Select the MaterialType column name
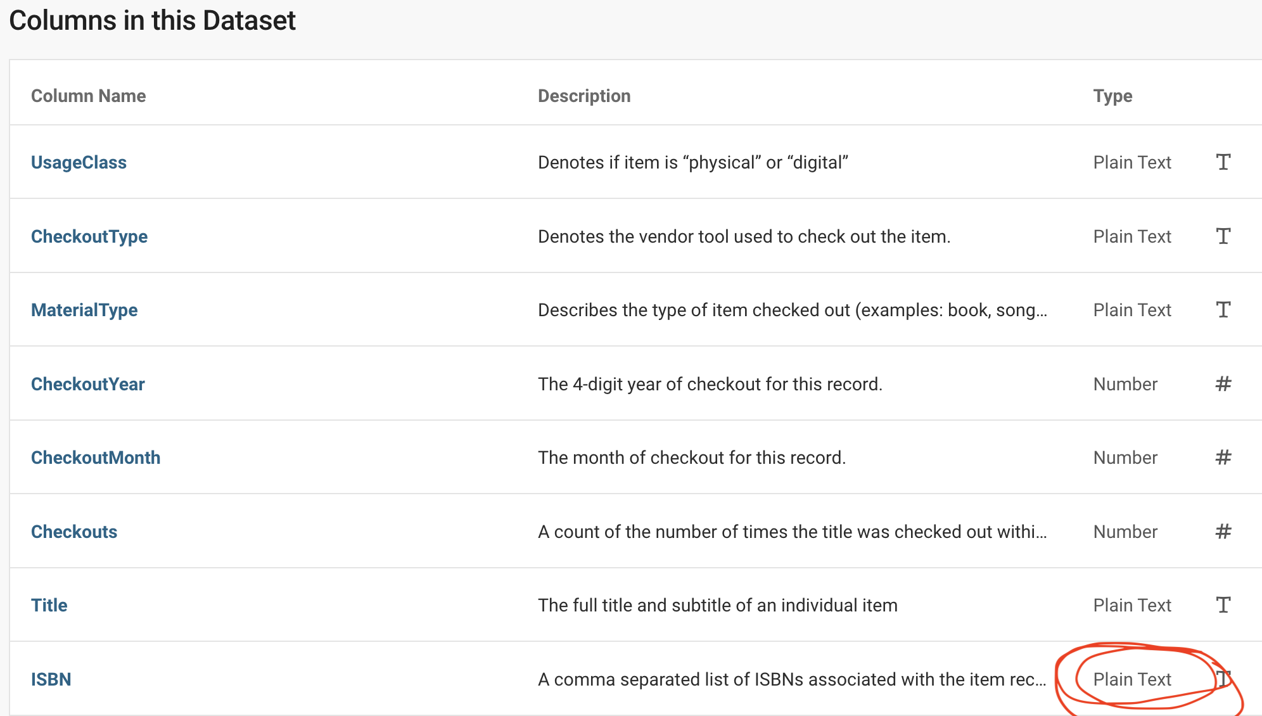1262x716 pixels. pyautogui.click(x=84, y=310)
